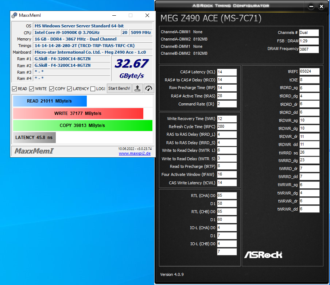Click the Refresh Cycle Time (tRFC) field
Viewport: 330px width, 285px height.
pos(227,127)
